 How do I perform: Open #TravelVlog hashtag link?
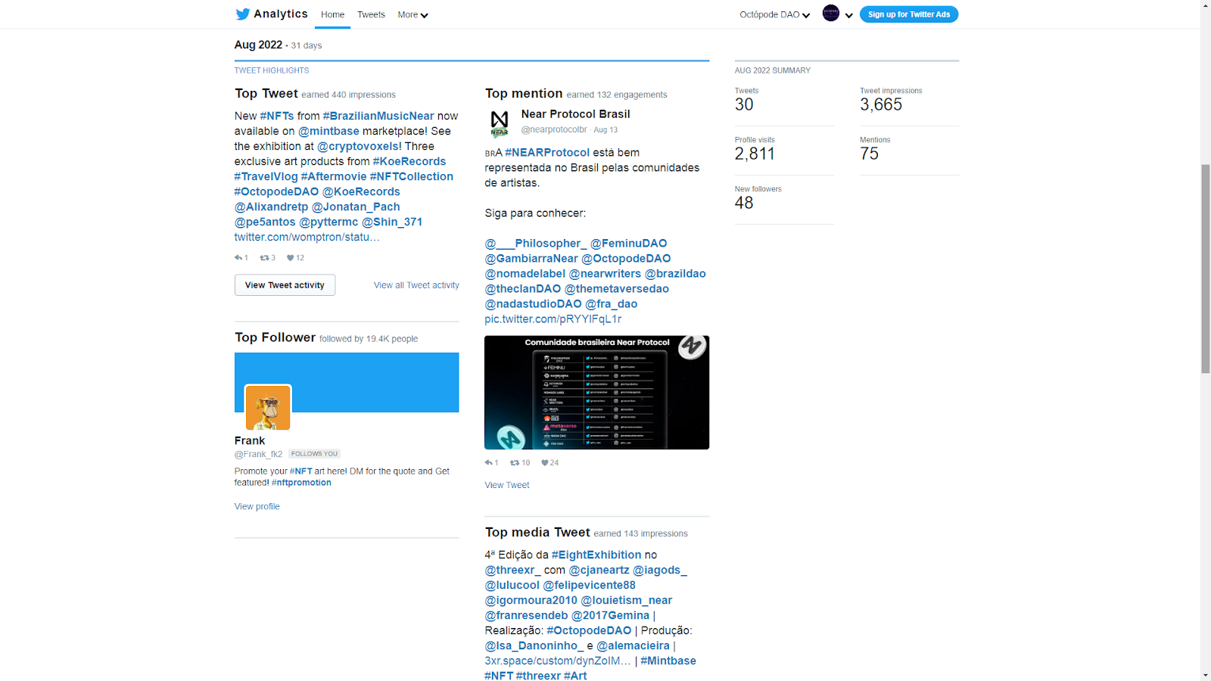(266, 176)
